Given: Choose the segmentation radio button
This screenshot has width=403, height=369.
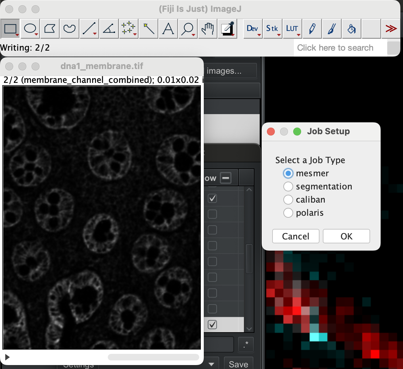Looking at the screenshot, I should pyautogui.click(x=288, y=186).
